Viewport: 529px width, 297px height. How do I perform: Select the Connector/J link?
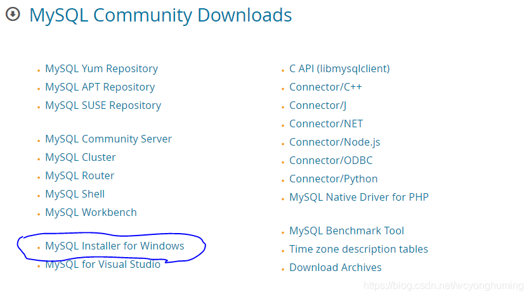(318, 106)
